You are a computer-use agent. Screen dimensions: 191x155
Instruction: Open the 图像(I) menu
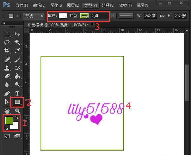pos(56,5)
